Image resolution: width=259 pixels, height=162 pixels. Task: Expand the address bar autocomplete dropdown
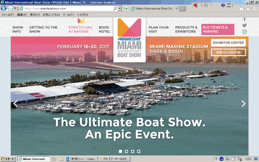coord(120,8)
